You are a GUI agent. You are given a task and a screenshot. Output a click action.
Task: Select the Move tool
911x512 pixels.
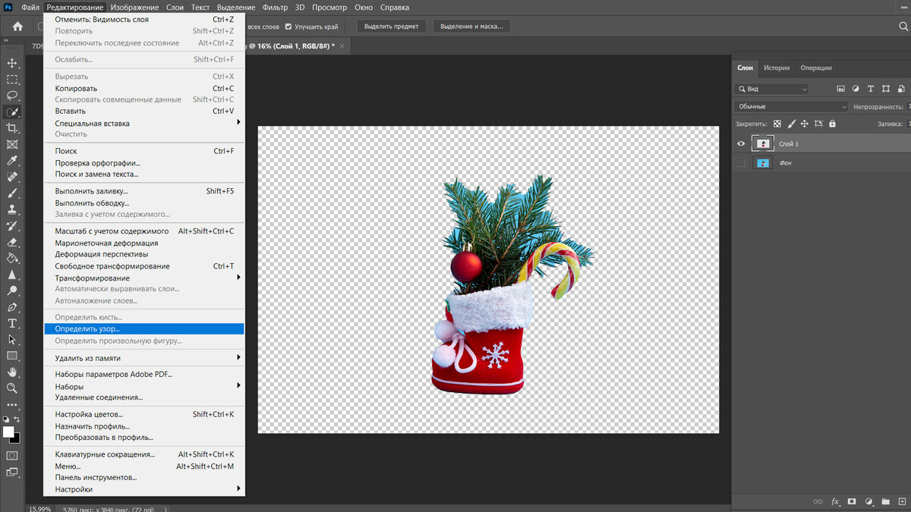[x=12, y=63]
